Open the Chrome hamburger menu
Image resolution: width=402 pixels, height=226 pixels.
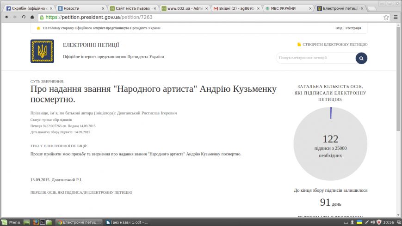[x=396, y=17]
